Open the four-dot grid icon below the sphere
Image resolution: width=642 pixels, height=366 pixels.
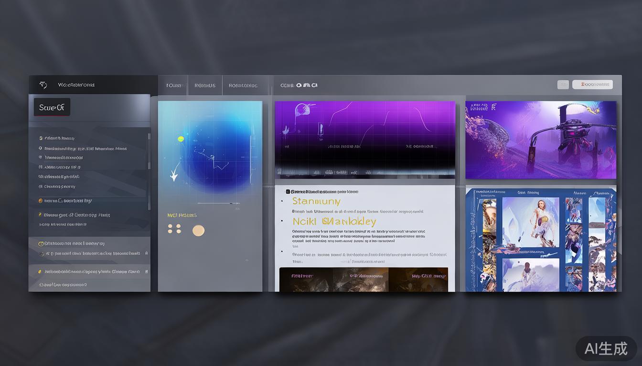[x=174, y=229]
